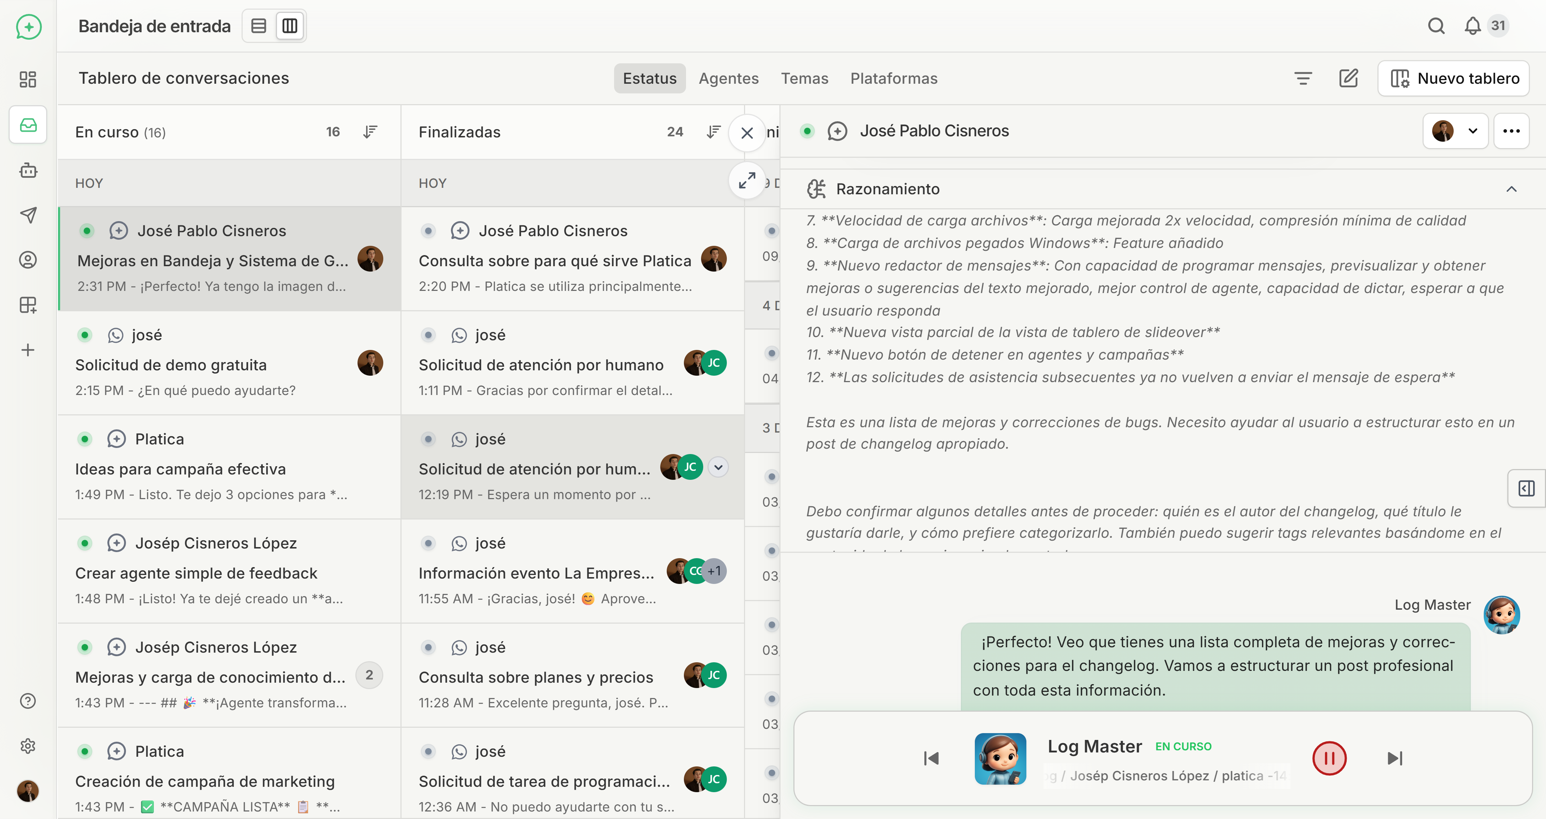Open the bot agents sidebar icon
Screen dimensions: 1546x819
[28, 170]
